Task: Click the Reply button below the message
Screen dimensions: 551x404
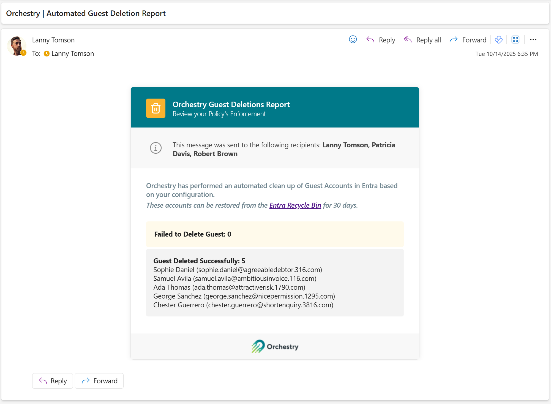Action: [x=53, y=381]
